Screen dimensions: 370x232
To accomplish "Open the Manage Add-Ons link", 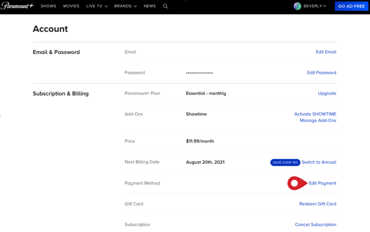I will [318, 121].
